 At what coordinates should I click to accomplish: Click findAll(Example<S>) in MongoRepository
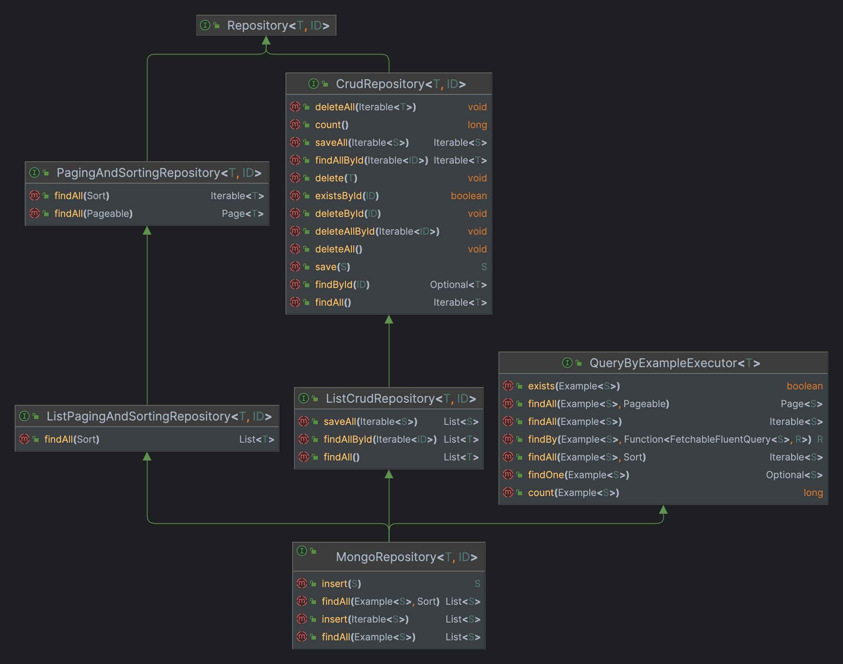[x=369, y=637]
